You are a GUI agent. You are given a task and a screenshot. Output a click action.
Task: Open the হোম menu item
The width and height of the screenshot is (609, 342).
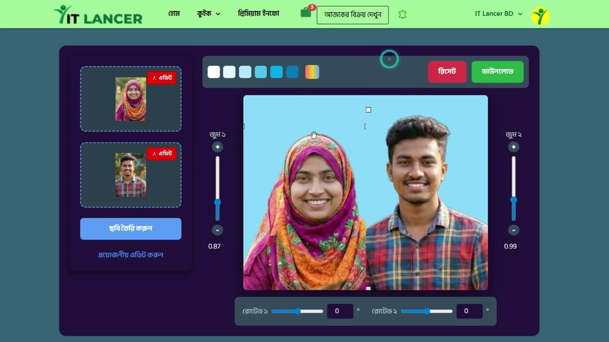[174, 14]
